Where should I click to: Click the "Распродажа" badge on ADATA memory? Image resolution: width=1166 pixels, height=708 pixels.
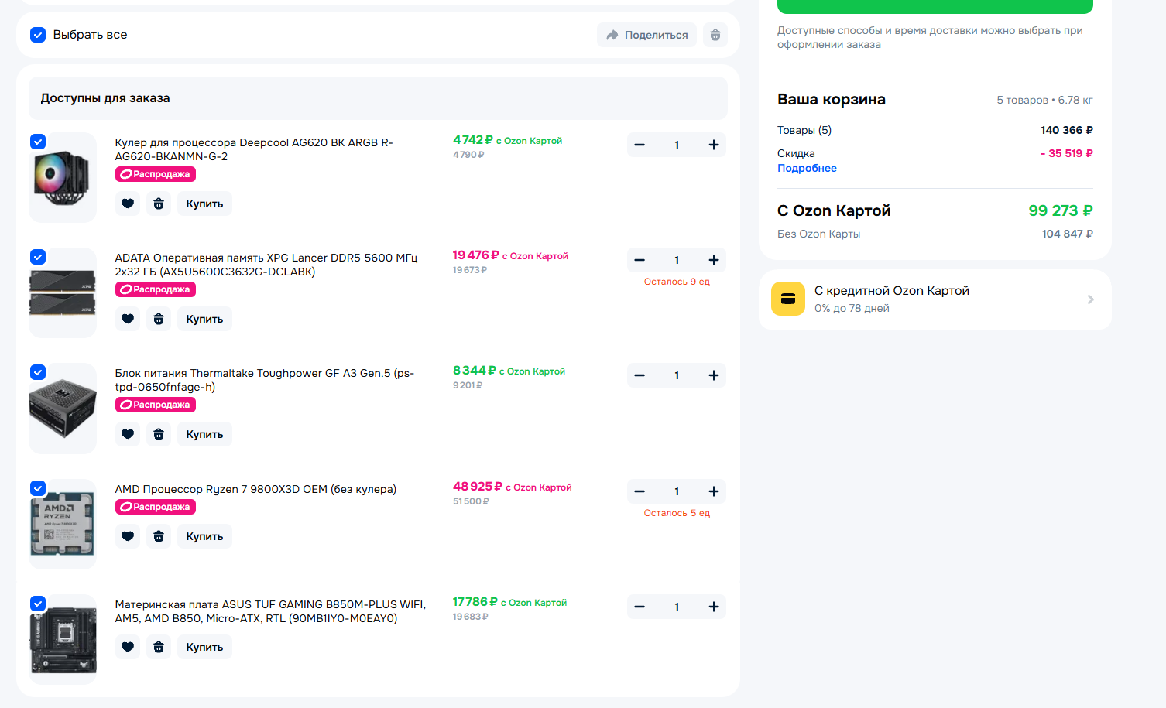[156, 289]
